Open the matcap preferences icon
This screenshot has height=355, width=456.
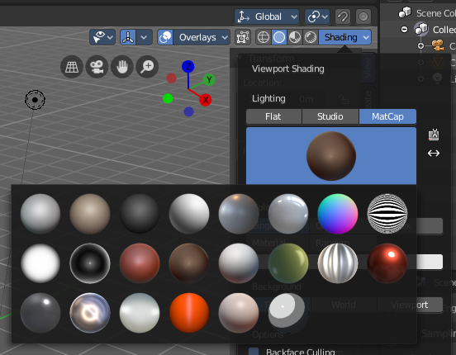coord(434,135)
